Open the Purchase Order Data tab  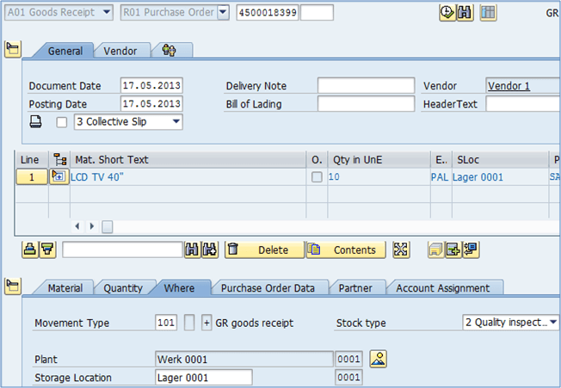[x=268, y=288]
